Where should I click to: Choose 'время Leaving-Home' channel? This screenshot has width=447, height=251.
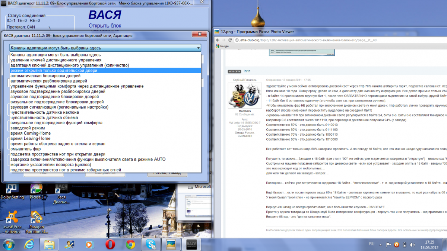pyautogui.click(x=105, y=138)
